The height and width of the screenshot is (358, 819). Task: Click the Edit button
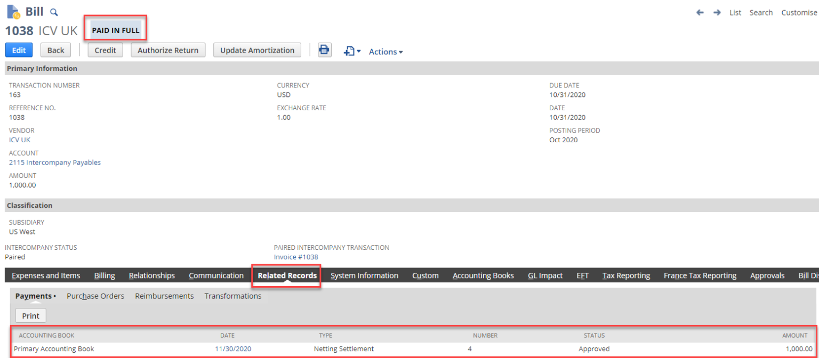point(18,50)
